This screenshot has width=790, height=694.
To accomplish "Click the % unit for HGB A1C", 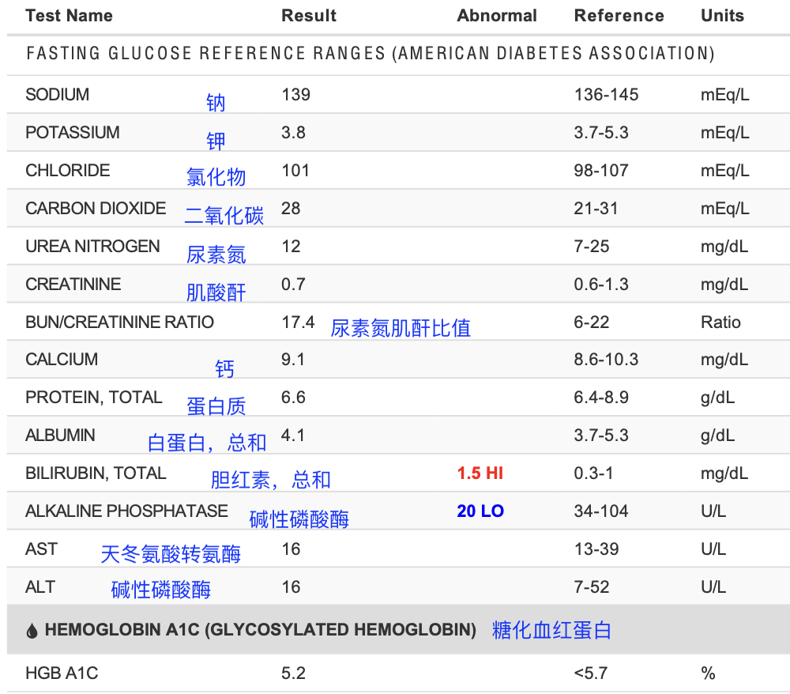I will (708, 673).
